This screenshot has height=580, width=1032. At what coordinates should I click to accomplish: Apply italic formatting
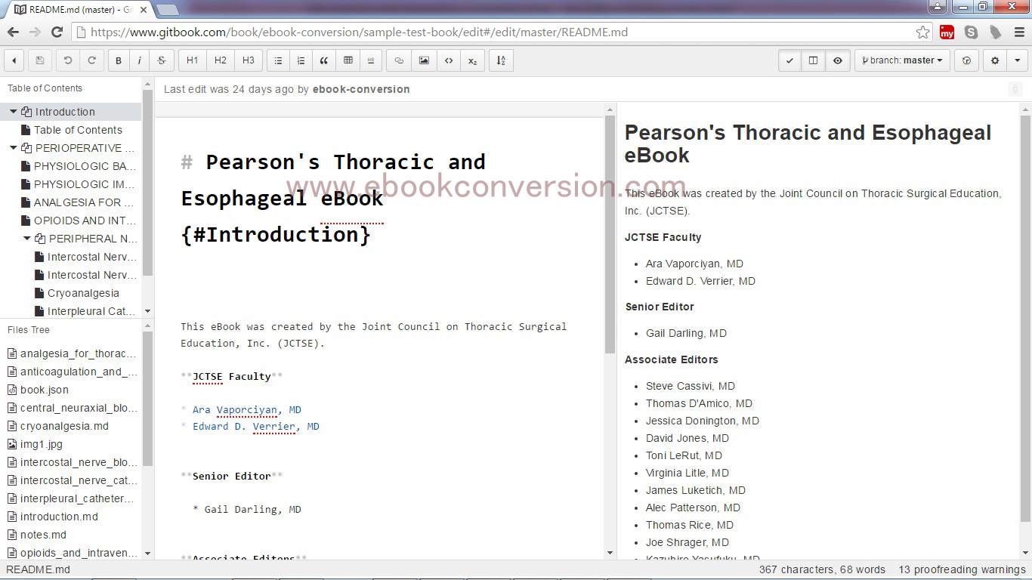click(x=140, y=60)
